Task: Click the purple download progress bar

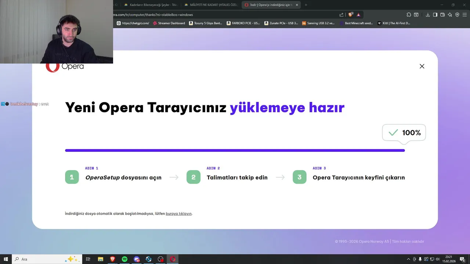Action: coord(235,150)
